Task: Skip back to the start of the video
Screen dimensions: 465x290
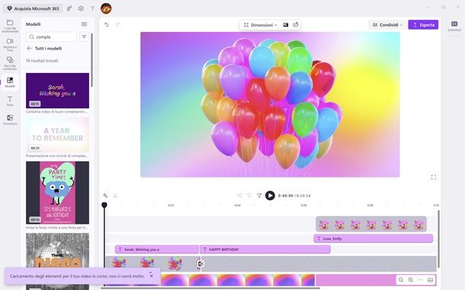Action: [239, 196]
